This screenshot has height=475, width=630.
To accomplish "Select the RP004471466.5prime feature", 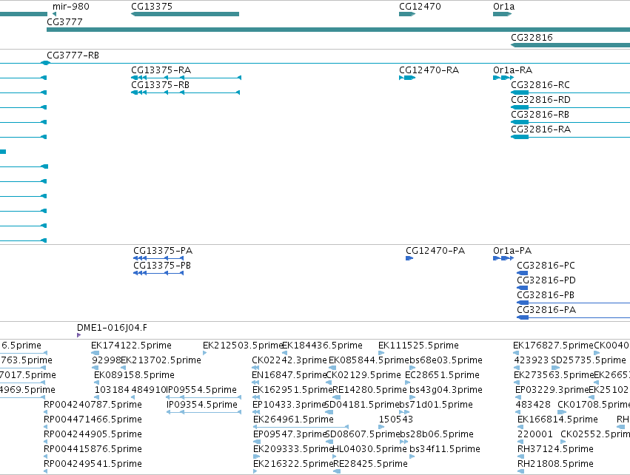I will pos(45,427).
